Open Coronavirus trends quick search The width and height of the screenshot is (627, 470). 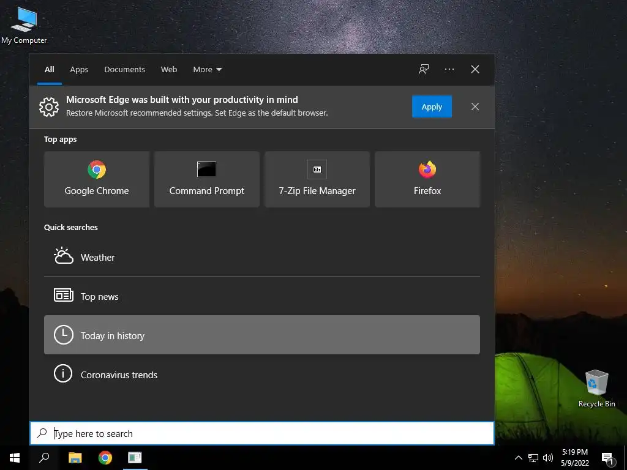coord(262,375)
